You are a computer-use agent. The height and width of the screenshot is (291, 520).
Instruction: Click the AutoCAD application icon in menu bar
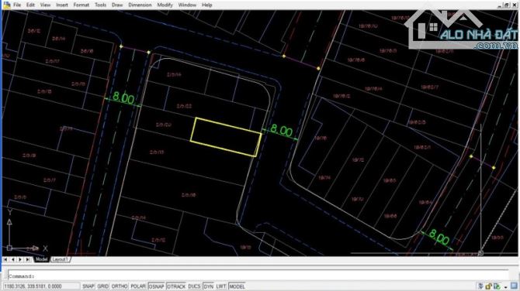pos(6,5)
